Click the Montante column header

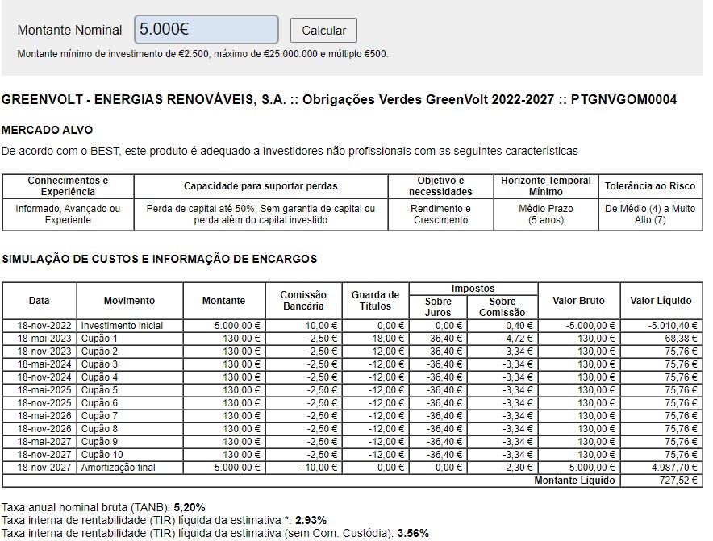[223, 301]
